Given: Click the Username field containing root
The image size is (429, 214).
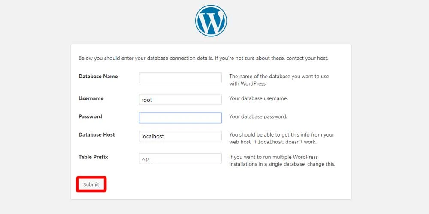Looking at the screenshot, I should [x=180, y=100].
